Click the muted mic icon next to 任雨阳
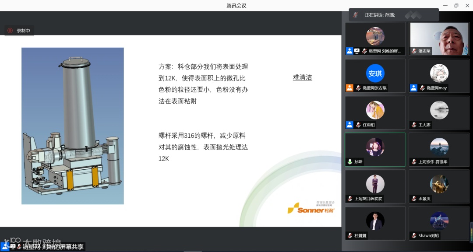473x252 pixels. pos(358,125)
